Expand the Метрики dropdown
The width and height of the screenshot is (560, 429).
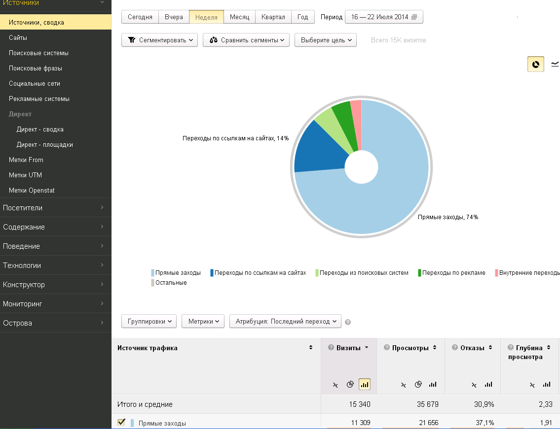[x=203, y=322]
